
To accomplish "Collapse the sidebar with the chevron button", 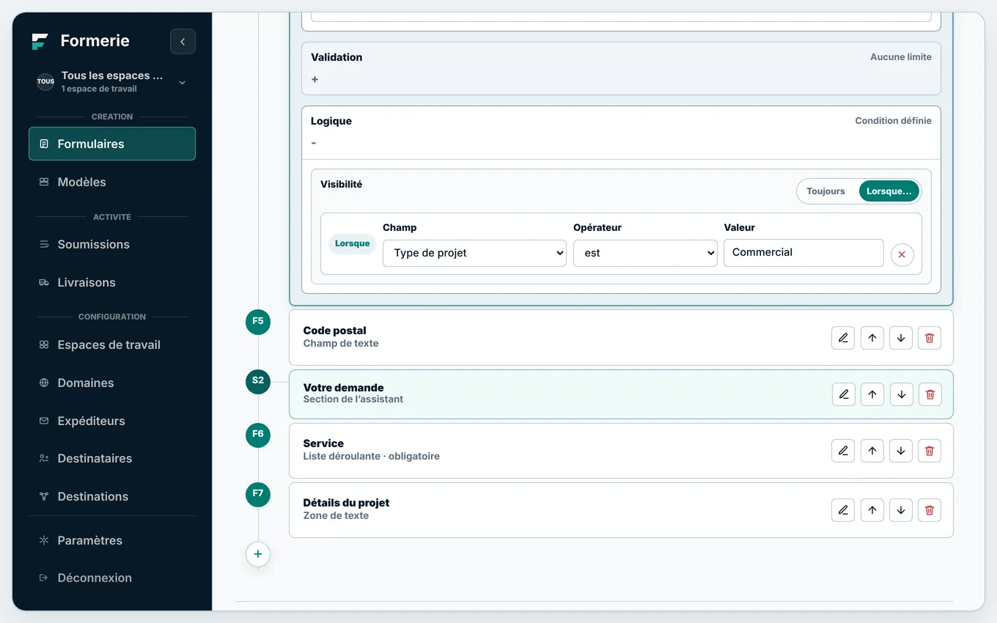I will [x=183, y=42].
